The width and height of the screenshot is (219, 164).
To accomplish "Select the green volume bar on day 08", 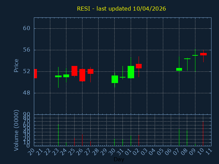I will (x=187, y=138).
